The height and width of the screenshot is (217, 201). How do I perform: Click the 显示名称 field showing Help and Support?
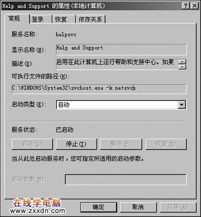click(x=121, y=50)
